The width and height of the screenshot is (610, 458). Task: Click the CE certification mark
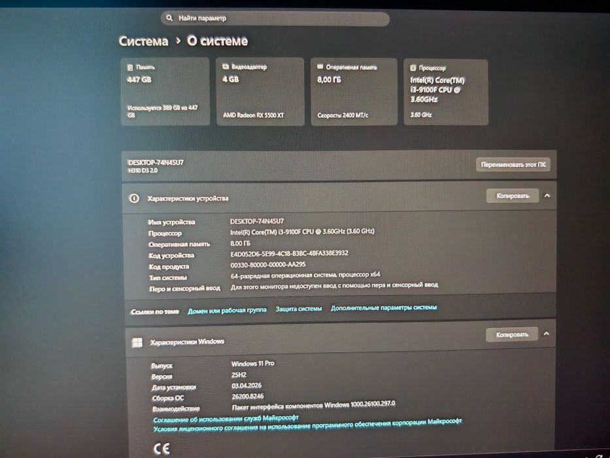coord(161,448)
